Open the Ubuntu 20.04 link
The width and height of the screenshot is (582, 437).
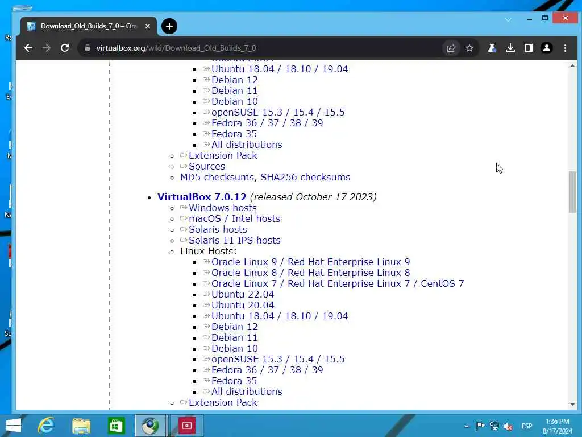pos(243,305)
